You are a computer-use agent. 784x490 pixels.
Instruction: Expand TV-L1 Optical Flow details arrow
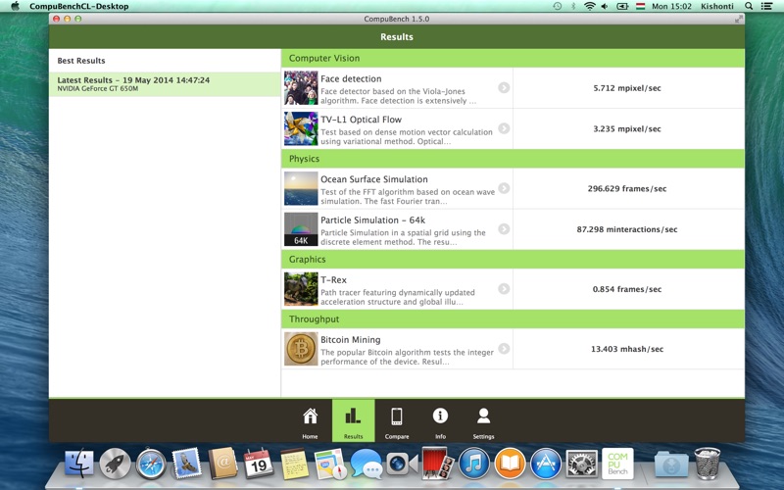coord(504,128)
